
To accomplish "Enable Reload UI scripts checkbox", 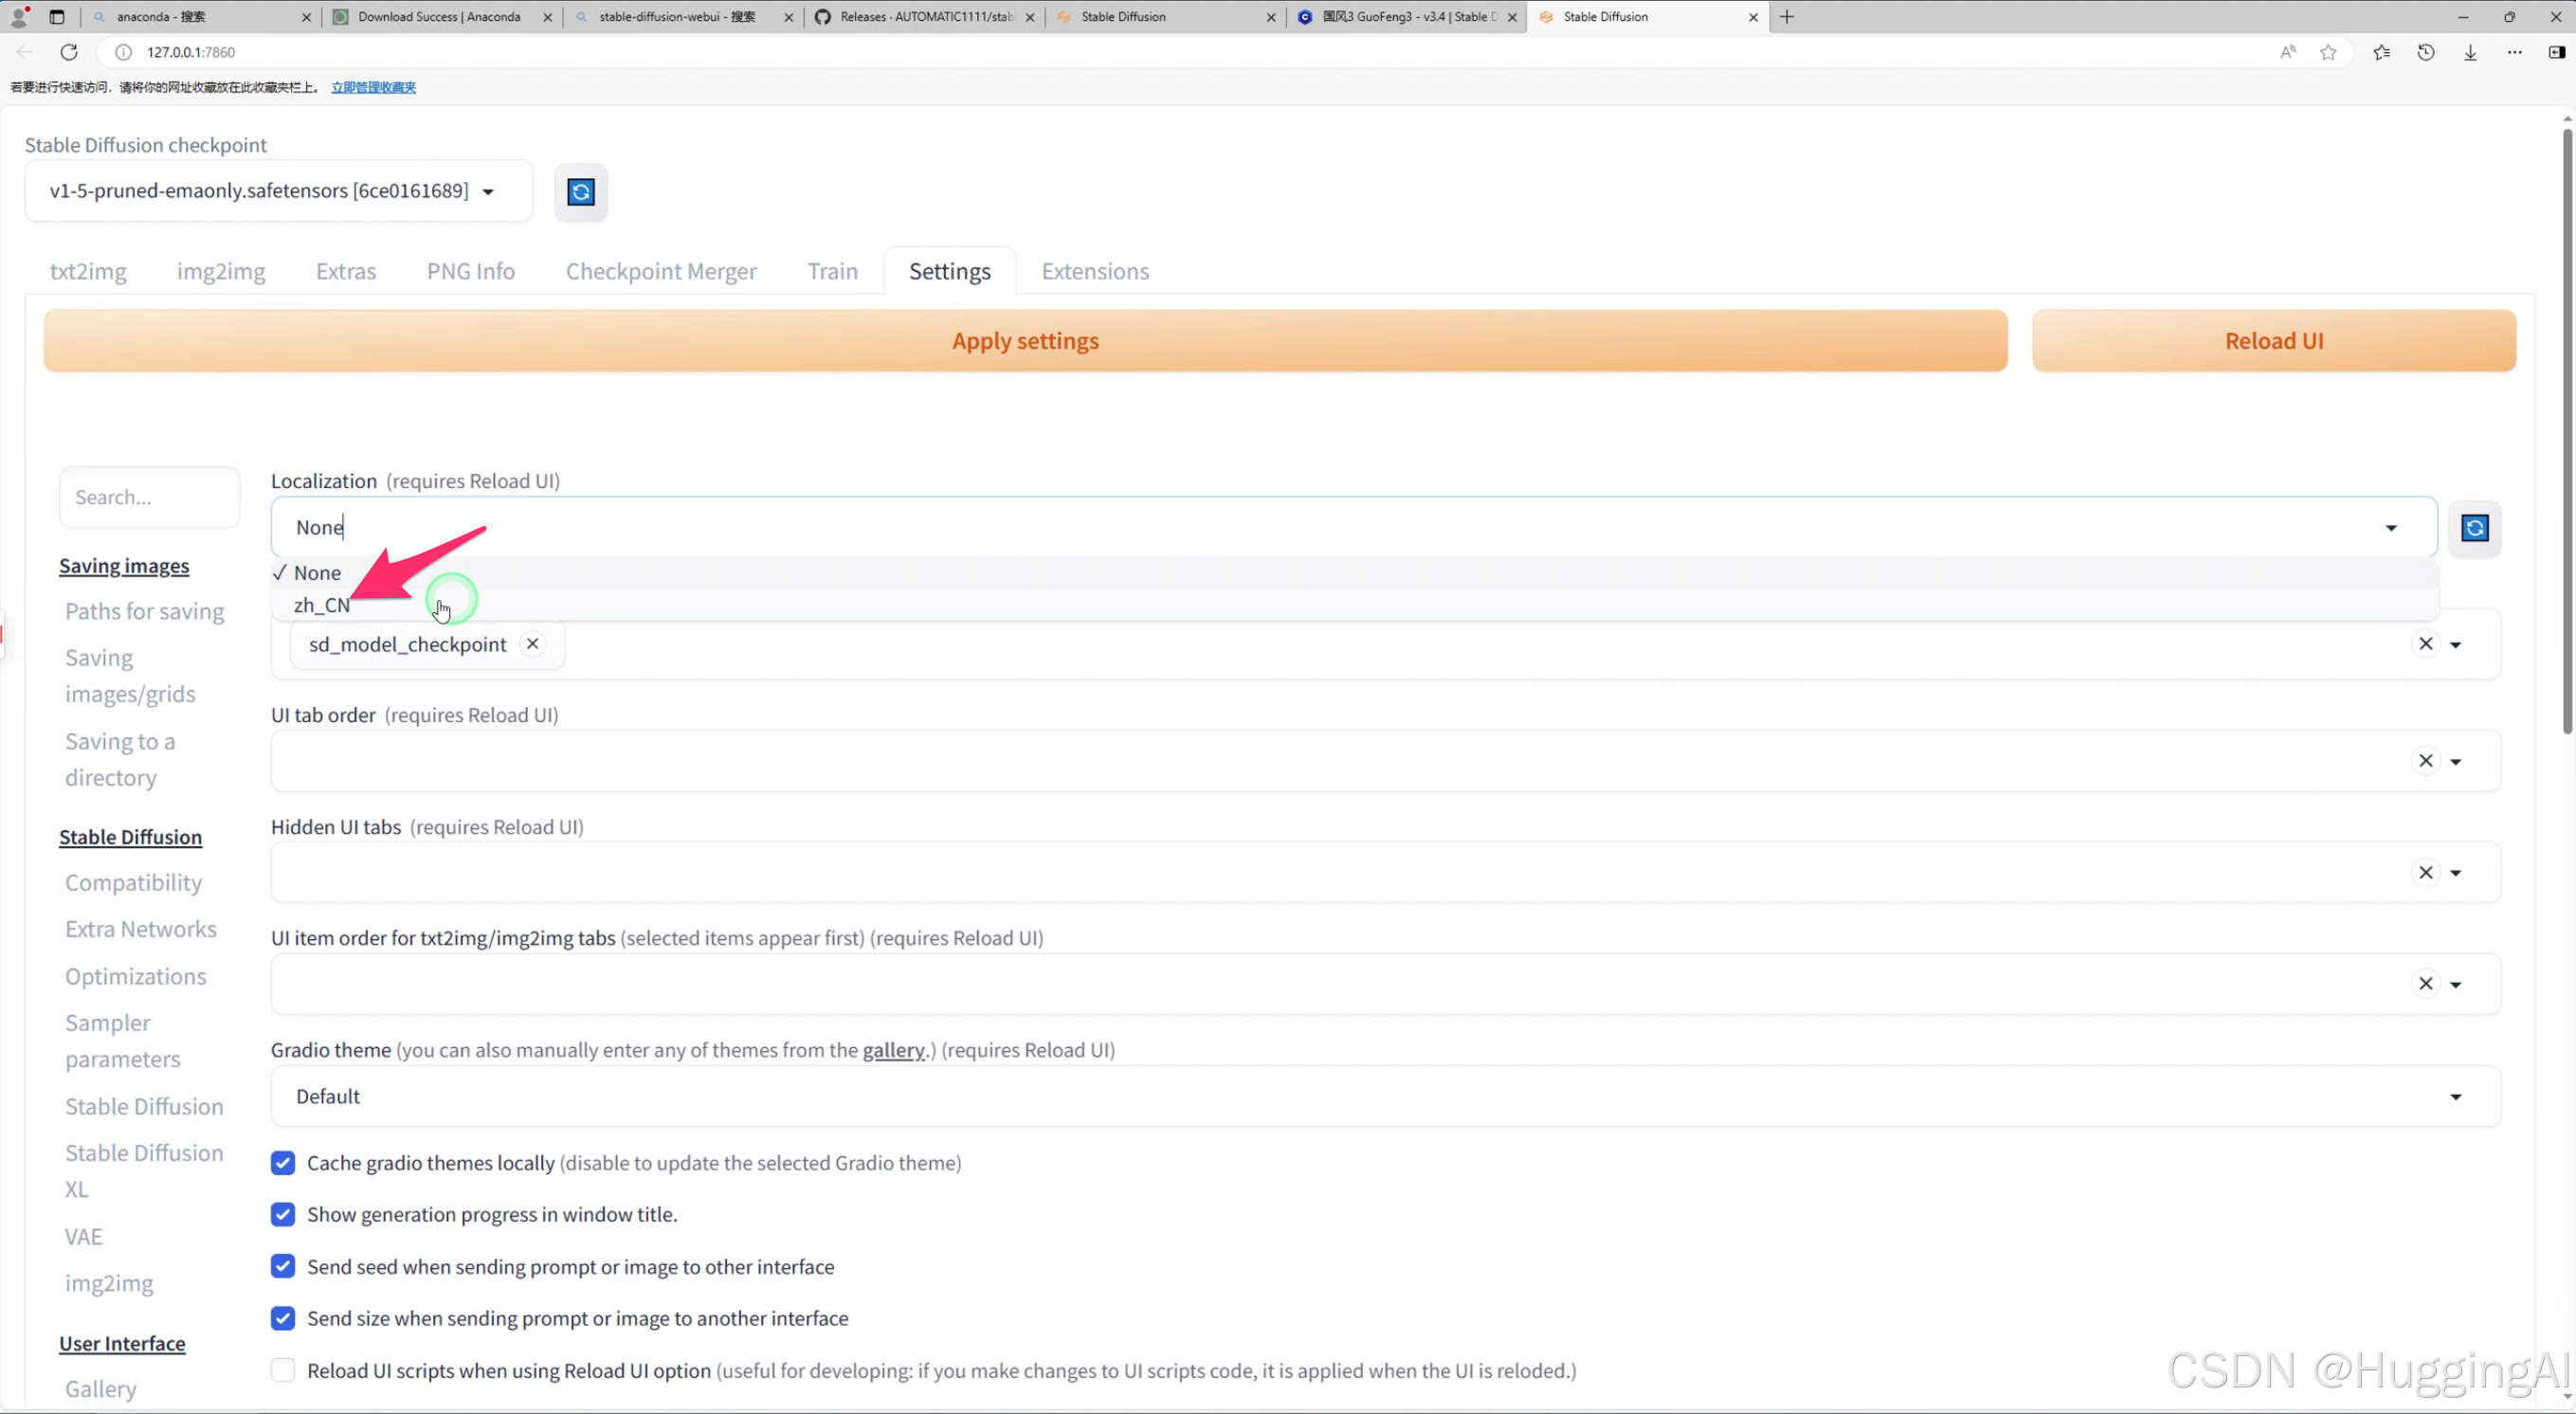I will (x=283, y=1369).
